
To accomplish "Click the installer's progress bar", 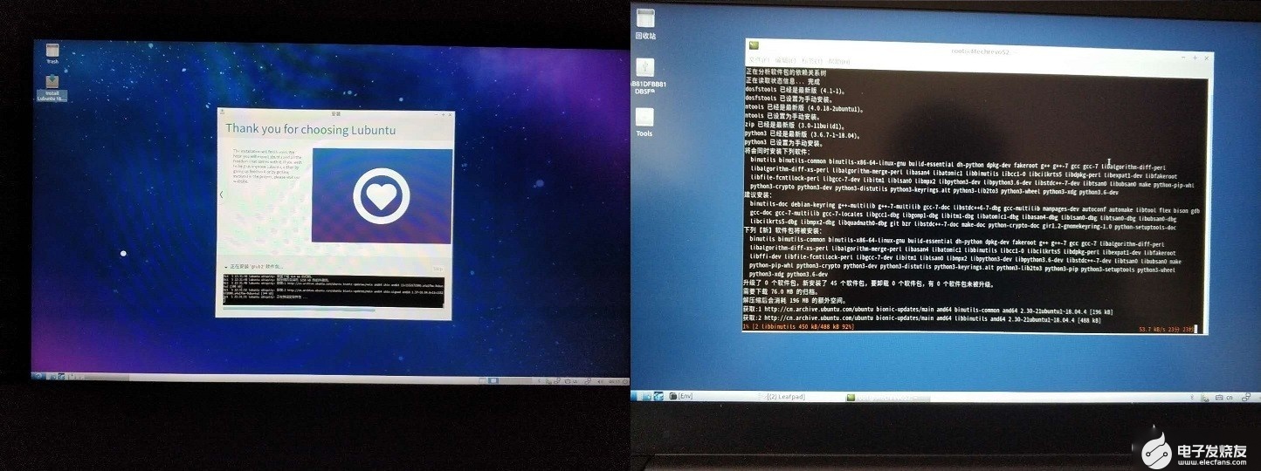I will click(x=332, y=309).
